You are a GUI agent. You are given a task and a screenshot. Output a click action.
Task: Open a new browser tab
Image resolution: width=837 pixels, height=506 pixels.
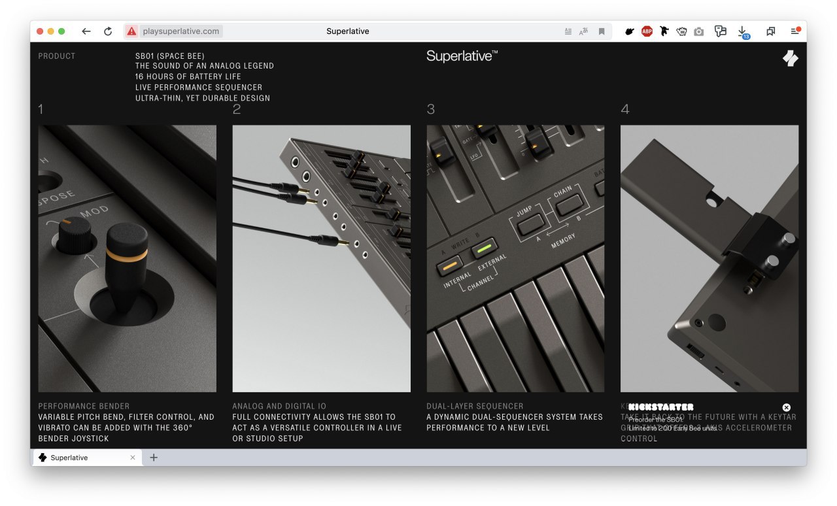pyautogui.click(x=154, y=458)
